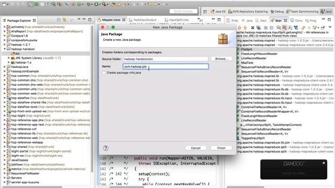
Task: Click the green New Java Class icon
Action: (x=79, y=4)
